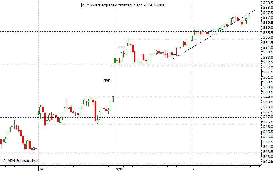Click the 542.5 price axis label

268,161
